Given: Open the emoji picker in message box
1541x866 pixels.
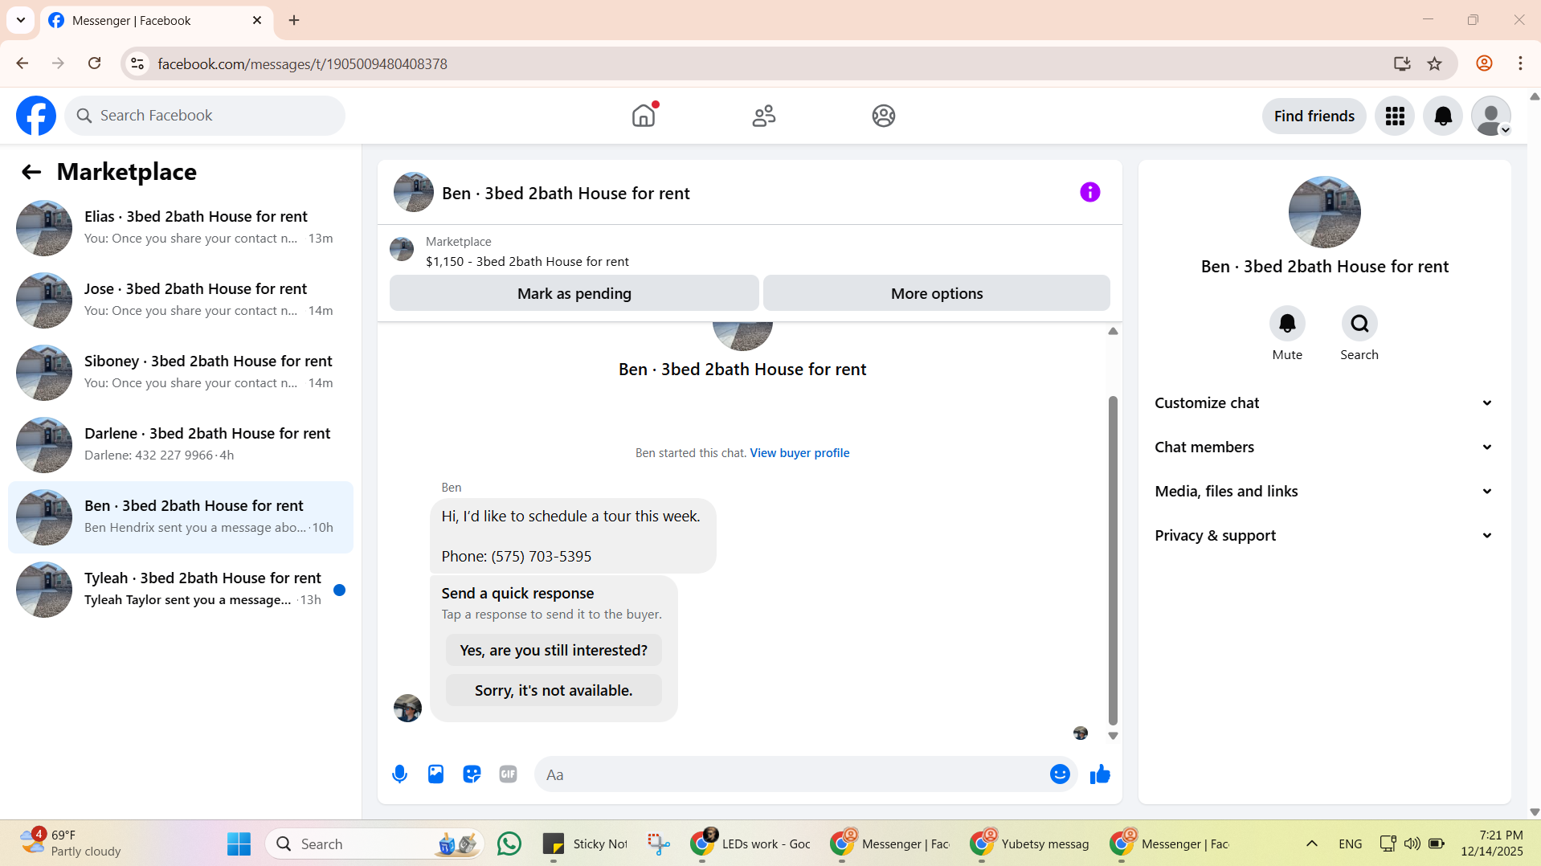Looking at the screenshot, I should pos(1060,774).
